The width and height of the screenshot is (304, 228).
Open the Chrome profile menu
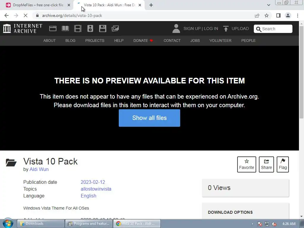click(x=288, y=15)
